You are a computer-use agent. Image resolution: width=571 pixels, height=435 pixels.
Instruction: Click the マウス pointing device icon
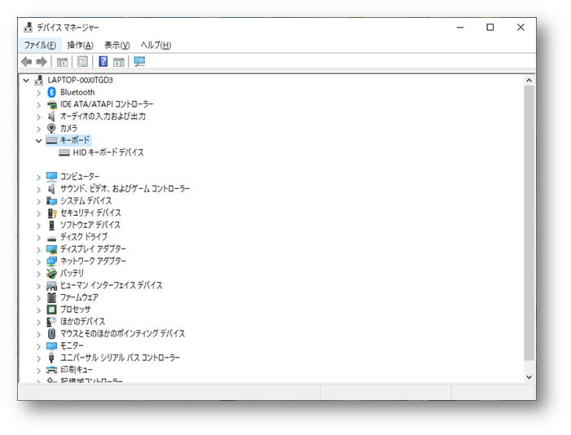(51, 333)
